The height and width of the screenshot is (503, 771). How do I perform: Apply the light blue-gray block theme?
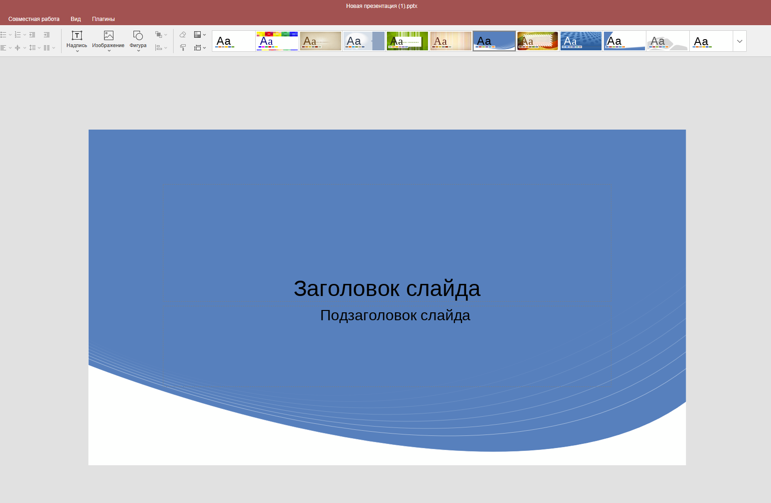pos(364,41)
